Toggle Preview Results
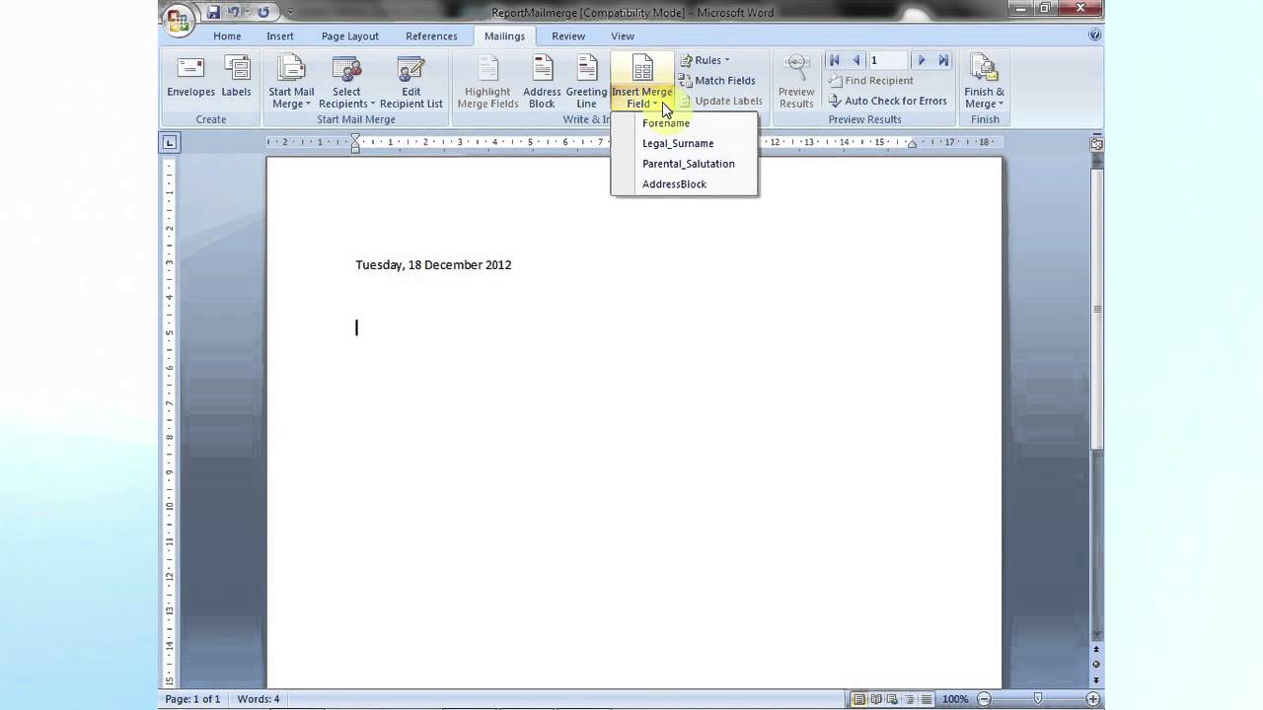 [796, 81]
